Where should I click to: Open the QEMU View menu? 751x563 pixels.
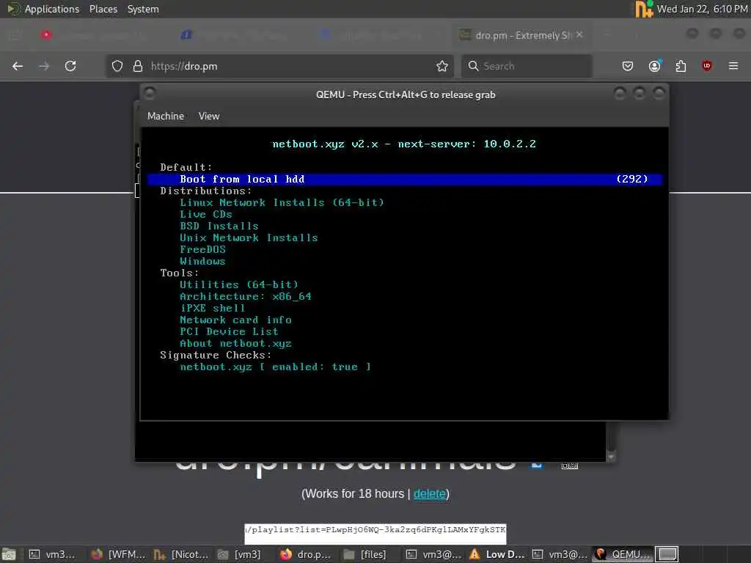tap(209, 117)
